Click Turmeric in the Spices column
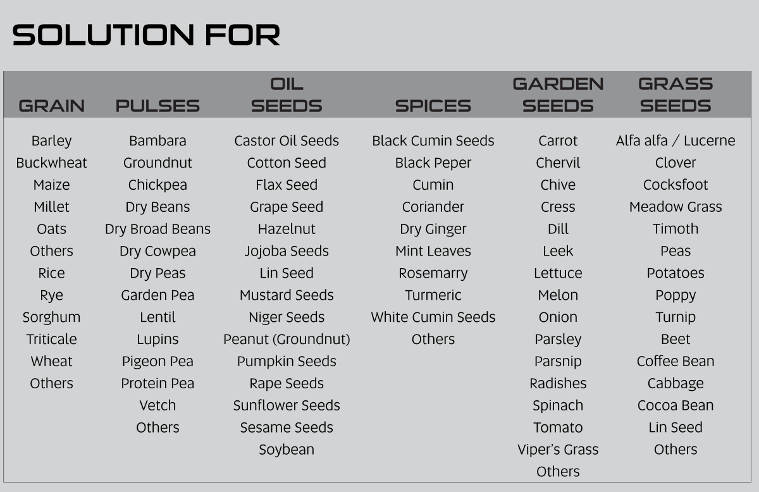The width and height of the screenshot is (759, 492). 433,295
